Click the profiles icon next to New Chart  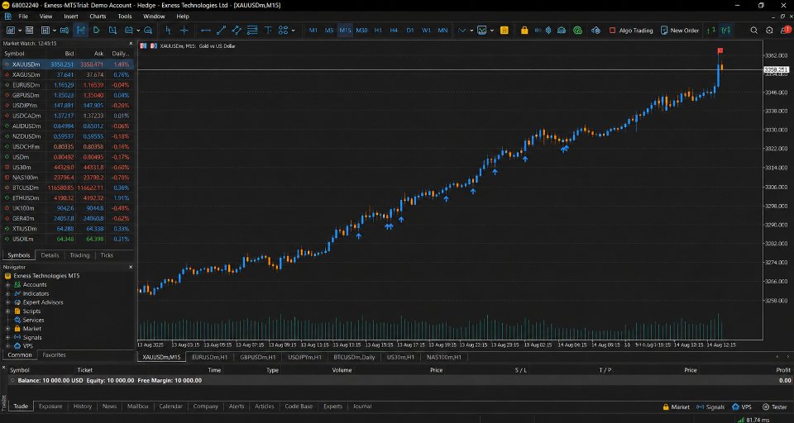tap(30, 31)
